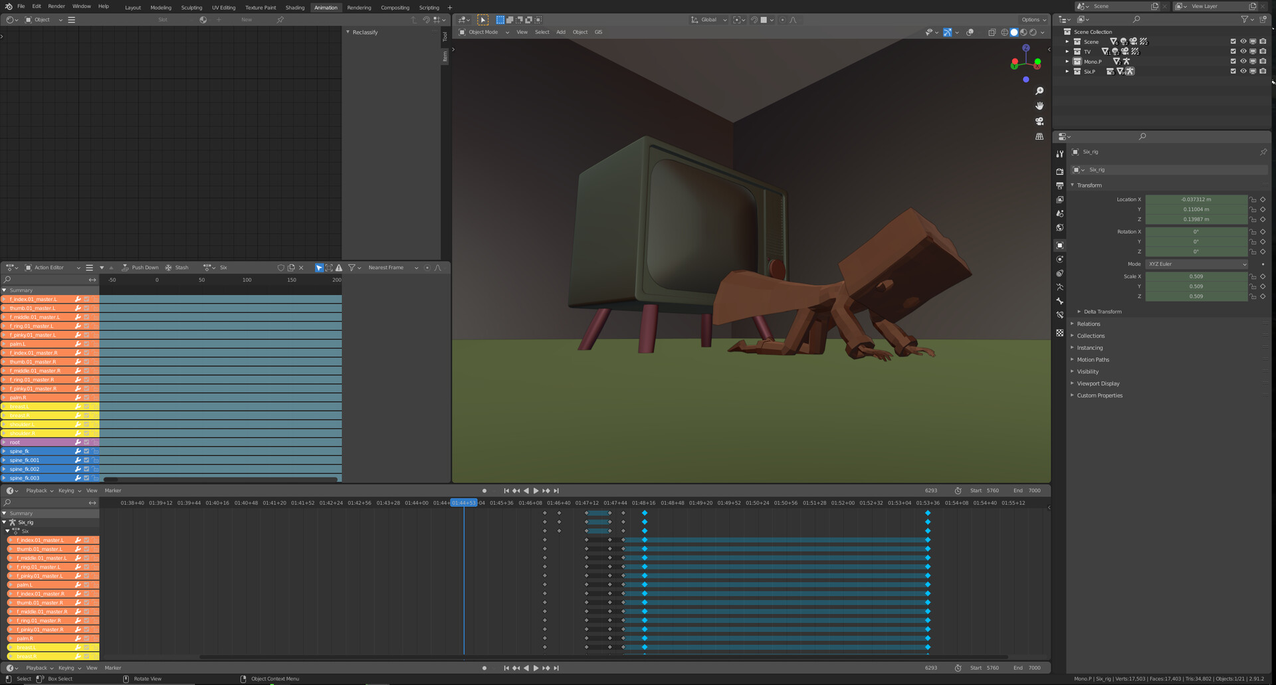
Task: Open the XYZ Euler rotation mode dropdown
Action: click(x=1196, y=264)
